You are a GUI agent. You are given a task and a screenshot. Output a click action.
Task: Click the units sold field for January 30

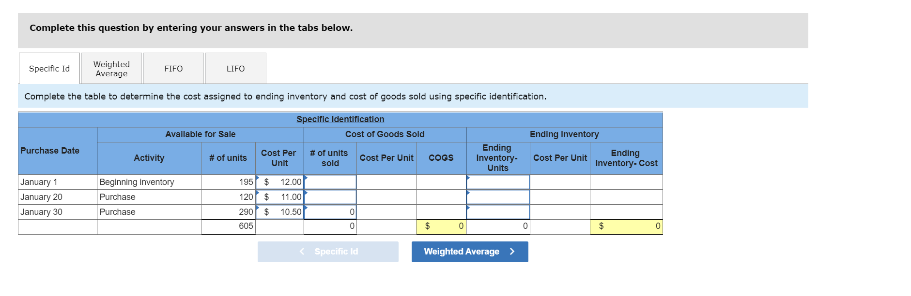click(330, 212)
